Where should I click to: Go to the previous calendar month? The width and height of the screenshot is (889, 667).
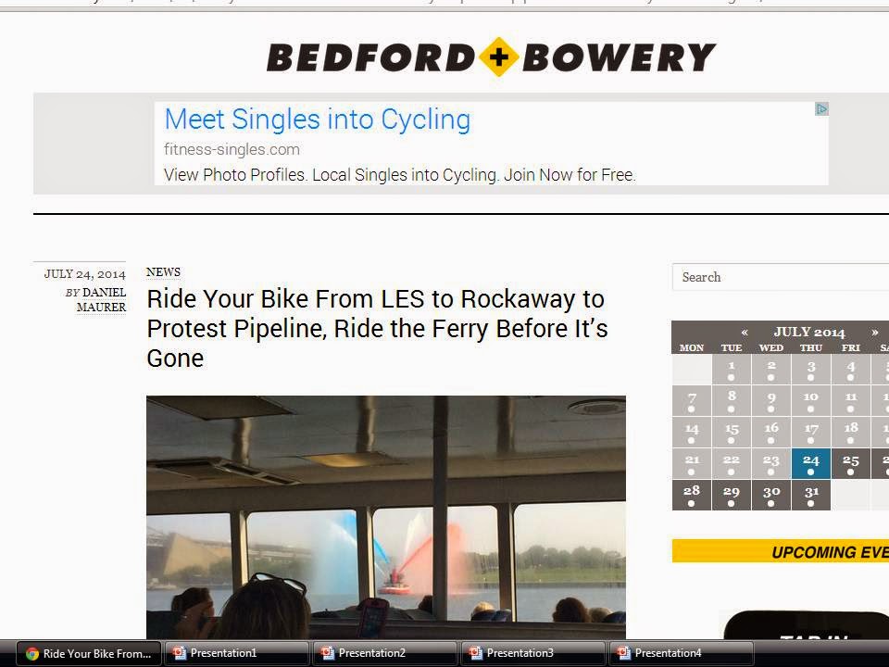coord(745,332)
